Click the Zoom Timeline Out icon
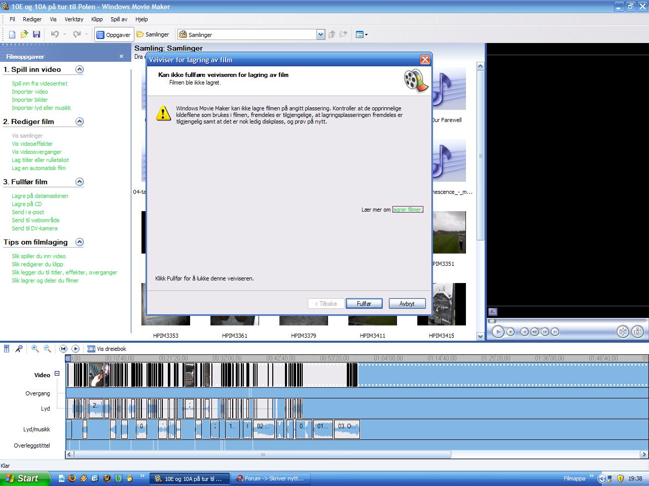 click(x=47, y=348)
